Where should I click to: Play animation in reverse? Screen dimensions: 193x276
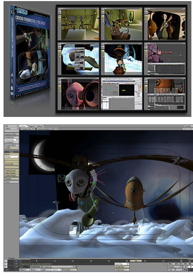click(x=185, y=267)
